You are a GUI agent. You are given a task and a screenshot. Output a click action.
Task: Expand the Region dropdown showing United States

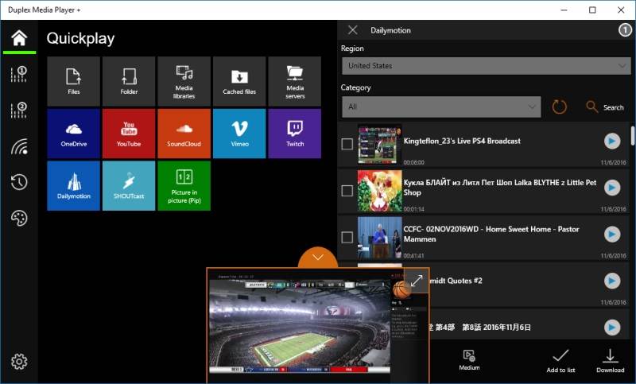click(486, 66)
